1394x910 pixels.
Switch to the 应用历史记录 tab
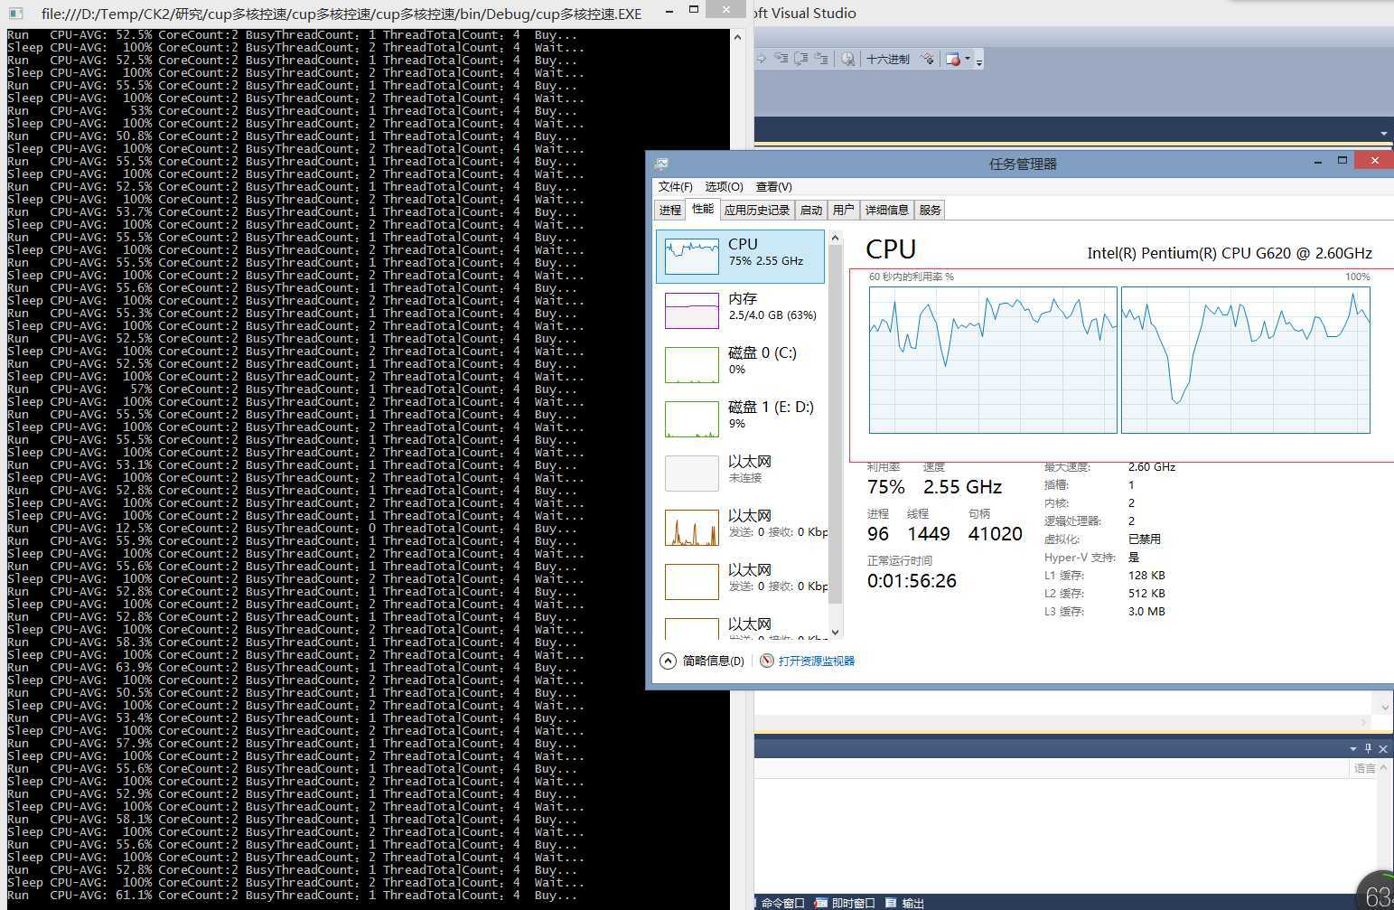pos(757,210)
